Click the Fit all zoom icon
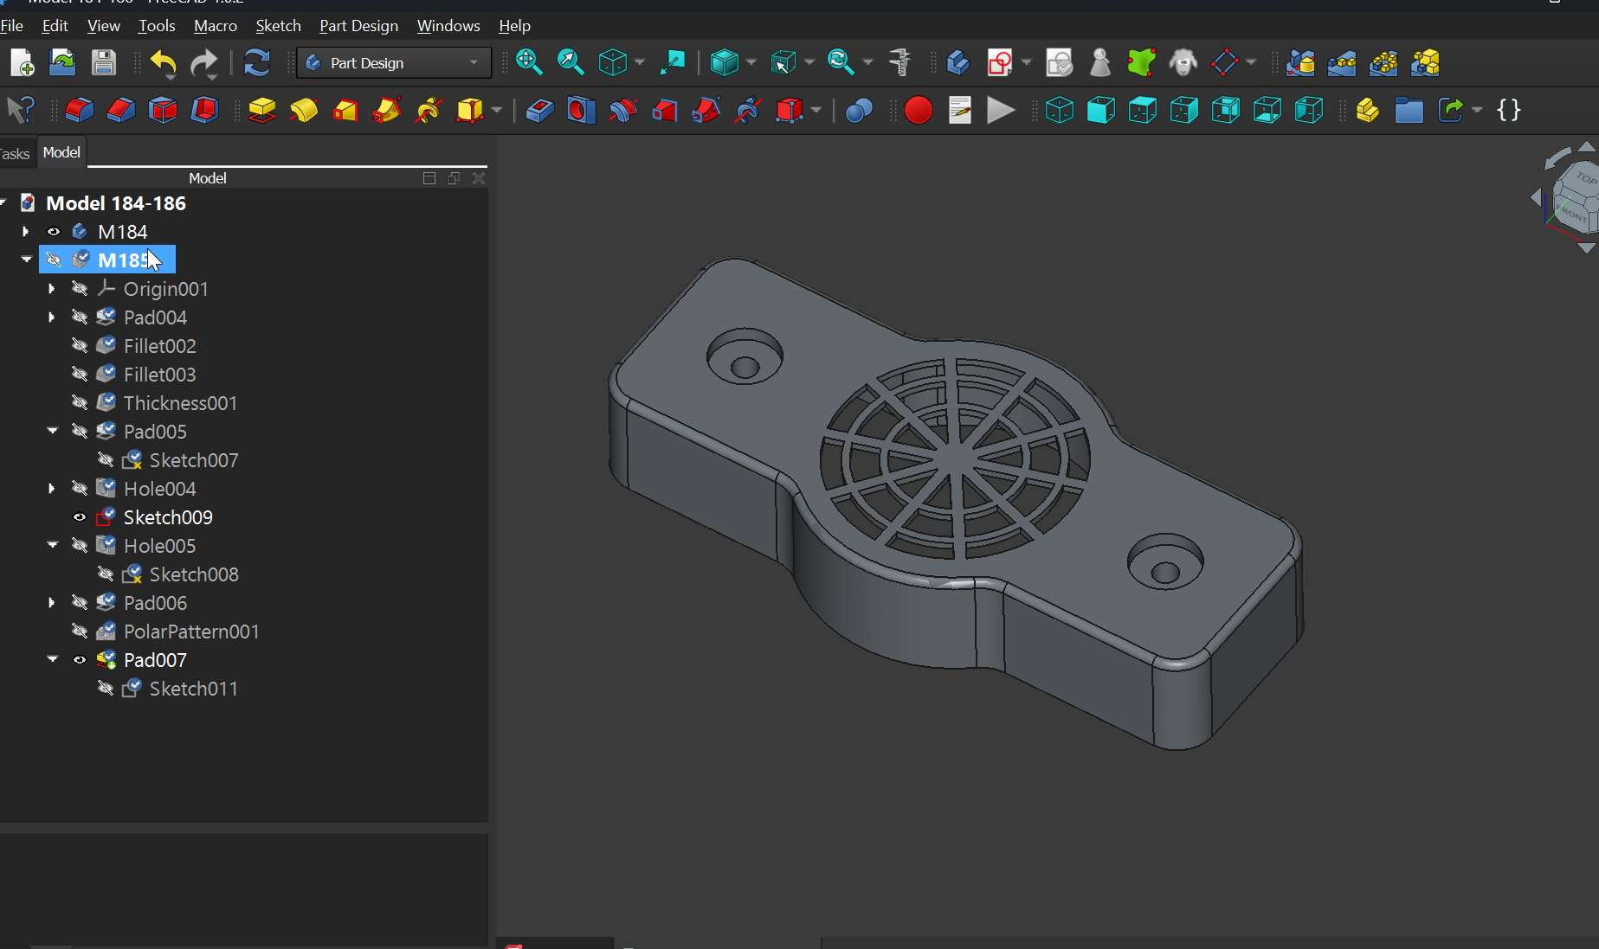This screenshot has width=1599, height=949. (x=528, y=63)
